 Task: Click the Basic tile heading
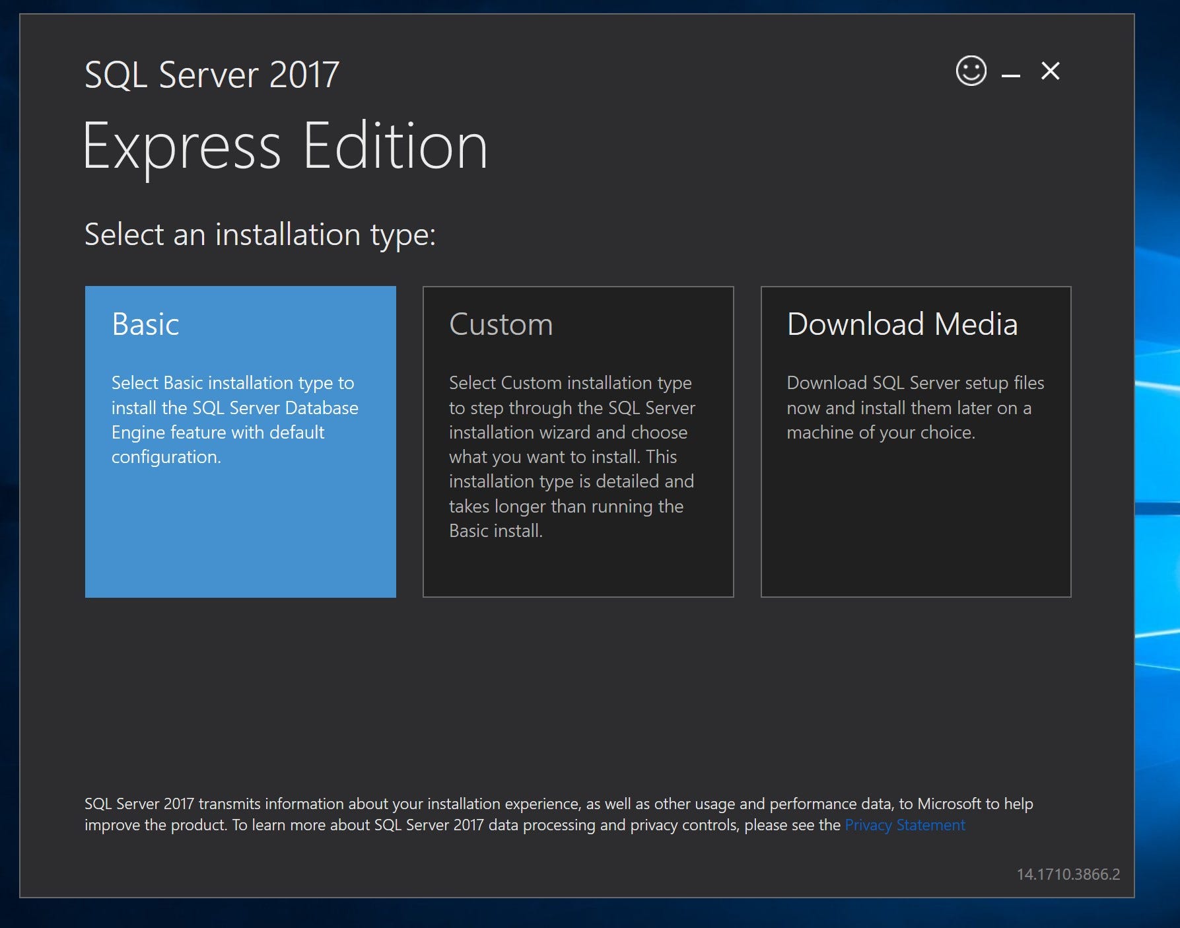point(145,324)
